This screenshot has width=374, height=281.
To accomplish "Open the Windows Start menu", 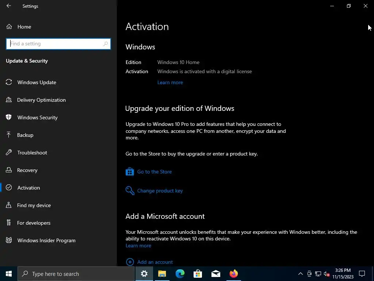I will click(9, 274).
